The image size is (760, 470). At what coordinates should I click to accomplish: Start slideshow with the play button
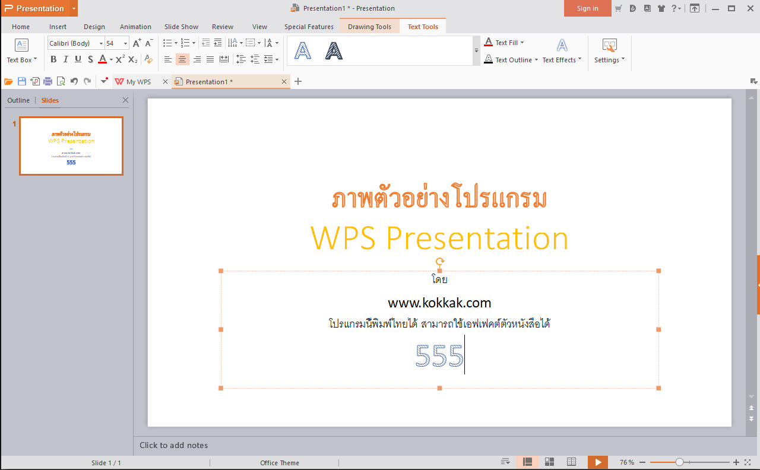(598, 462)
